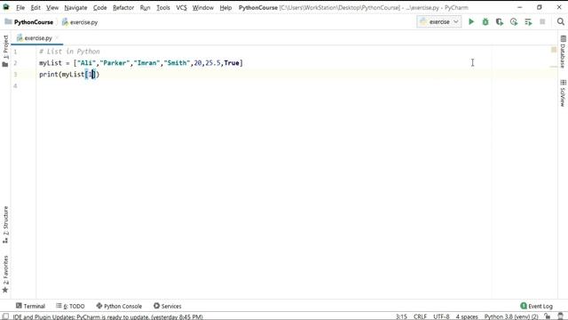Select PythonCourse breadcrumb in navigation bar
This screenshot has height=320, width=568.
point(29,22)
